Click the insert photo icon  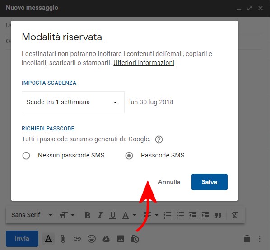[x=121, y=239]
